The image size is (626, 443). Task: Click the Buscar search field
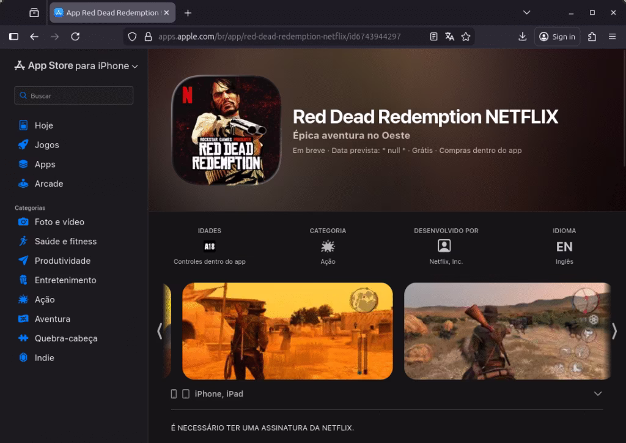pyautogui.click(x=73, y=95)
